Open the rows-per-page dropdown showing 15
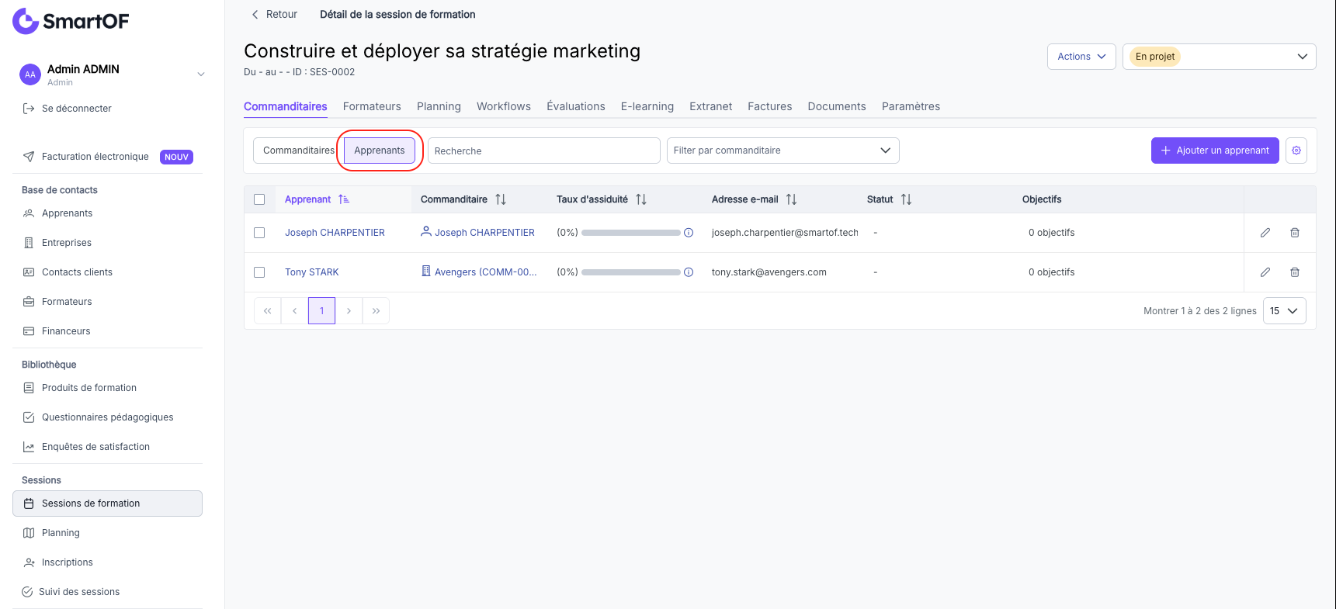 pos(1284,311)
